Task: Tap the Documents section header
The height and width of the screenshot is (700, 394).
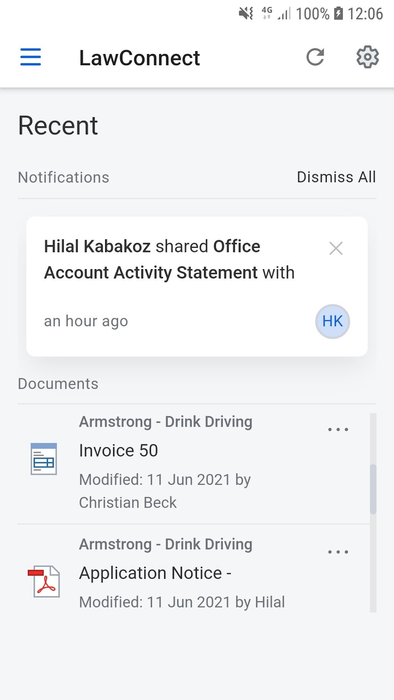Action: tap(58, 384)
